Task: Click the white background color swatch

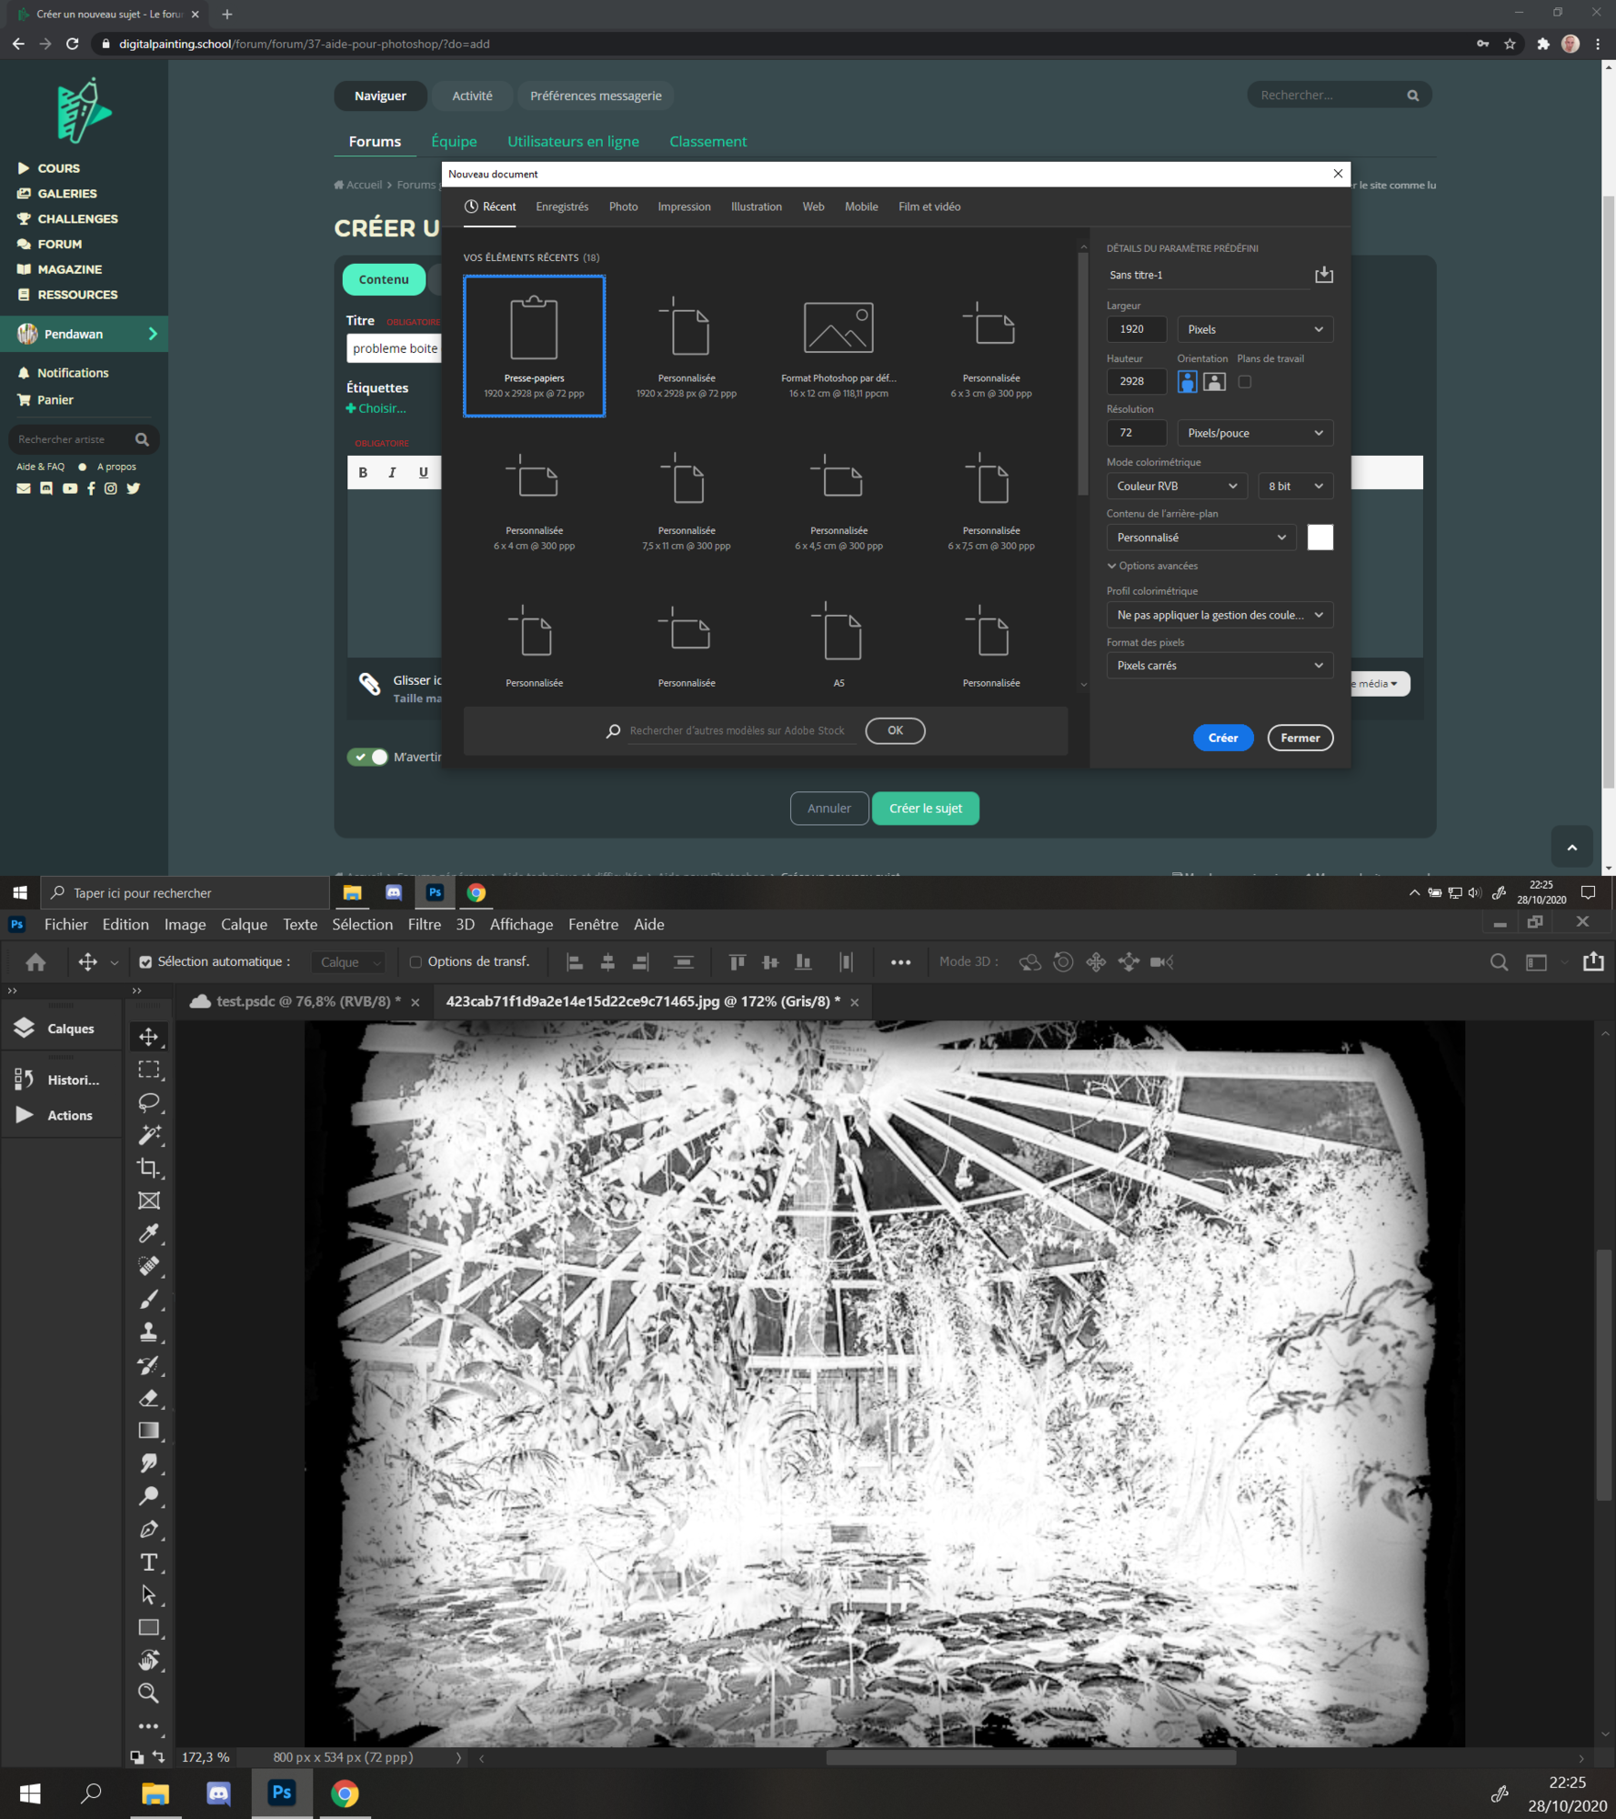Action: (x=1320, y=538)
